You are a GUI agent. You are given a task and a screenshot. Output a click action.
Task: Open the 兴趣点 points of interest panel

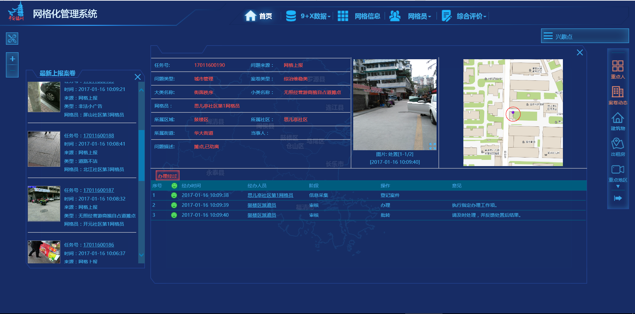pyautogui.click(x=584, y=36)
